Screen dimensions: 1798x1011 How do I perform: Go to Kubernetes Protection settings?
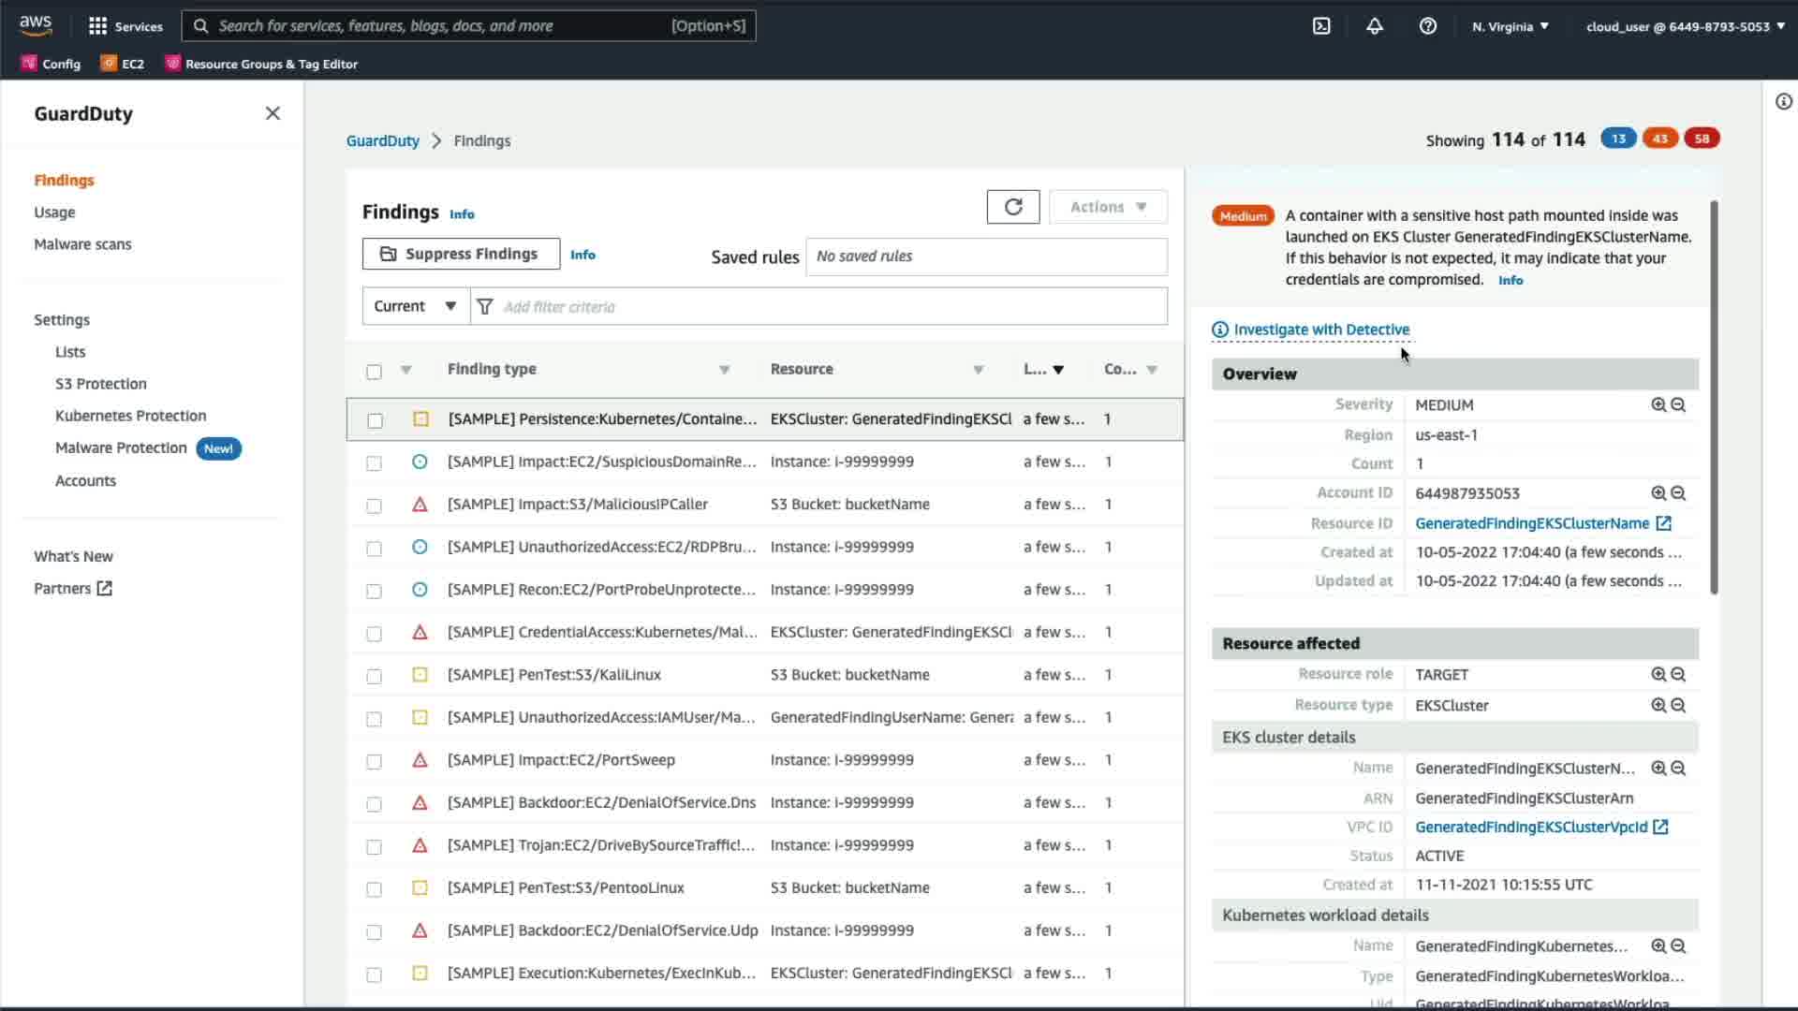pos(130,416)
